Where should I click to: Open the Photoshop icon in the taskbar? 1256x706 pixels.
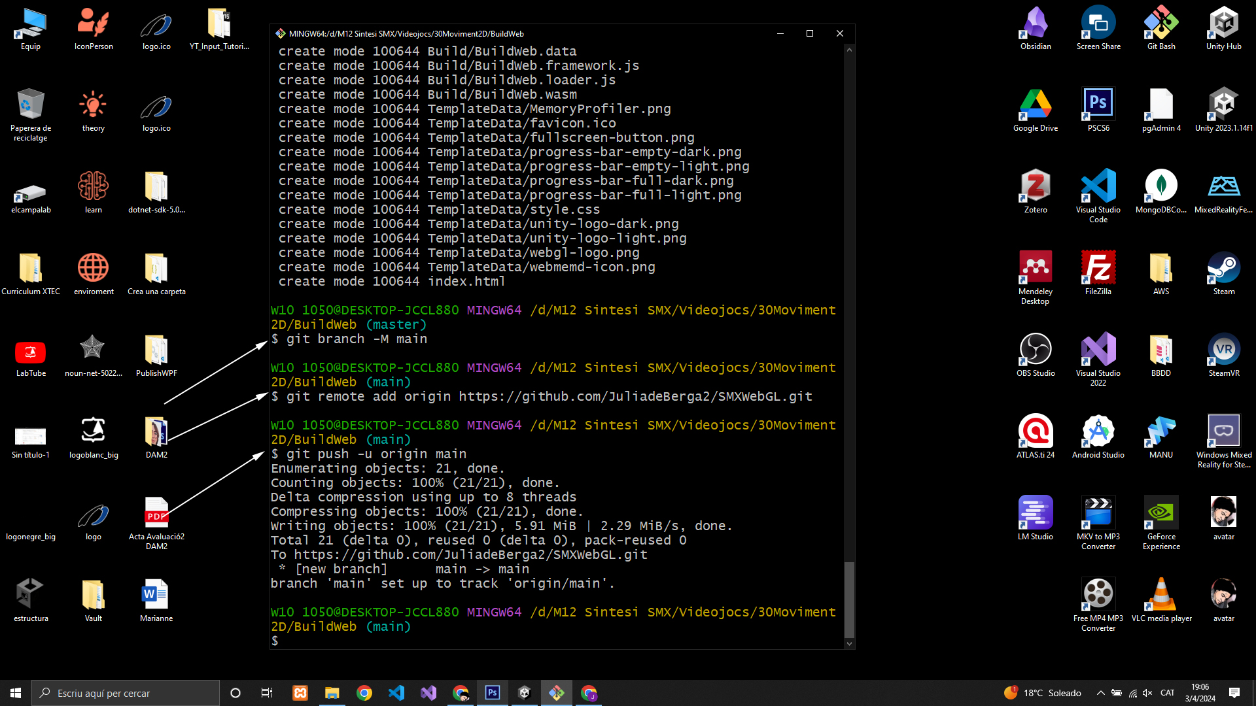coord(493,693)
